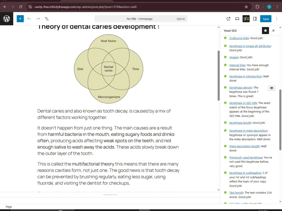Screen dimensions: 282x211
Task: Open the Images assessment link
Action: (234, 57)
